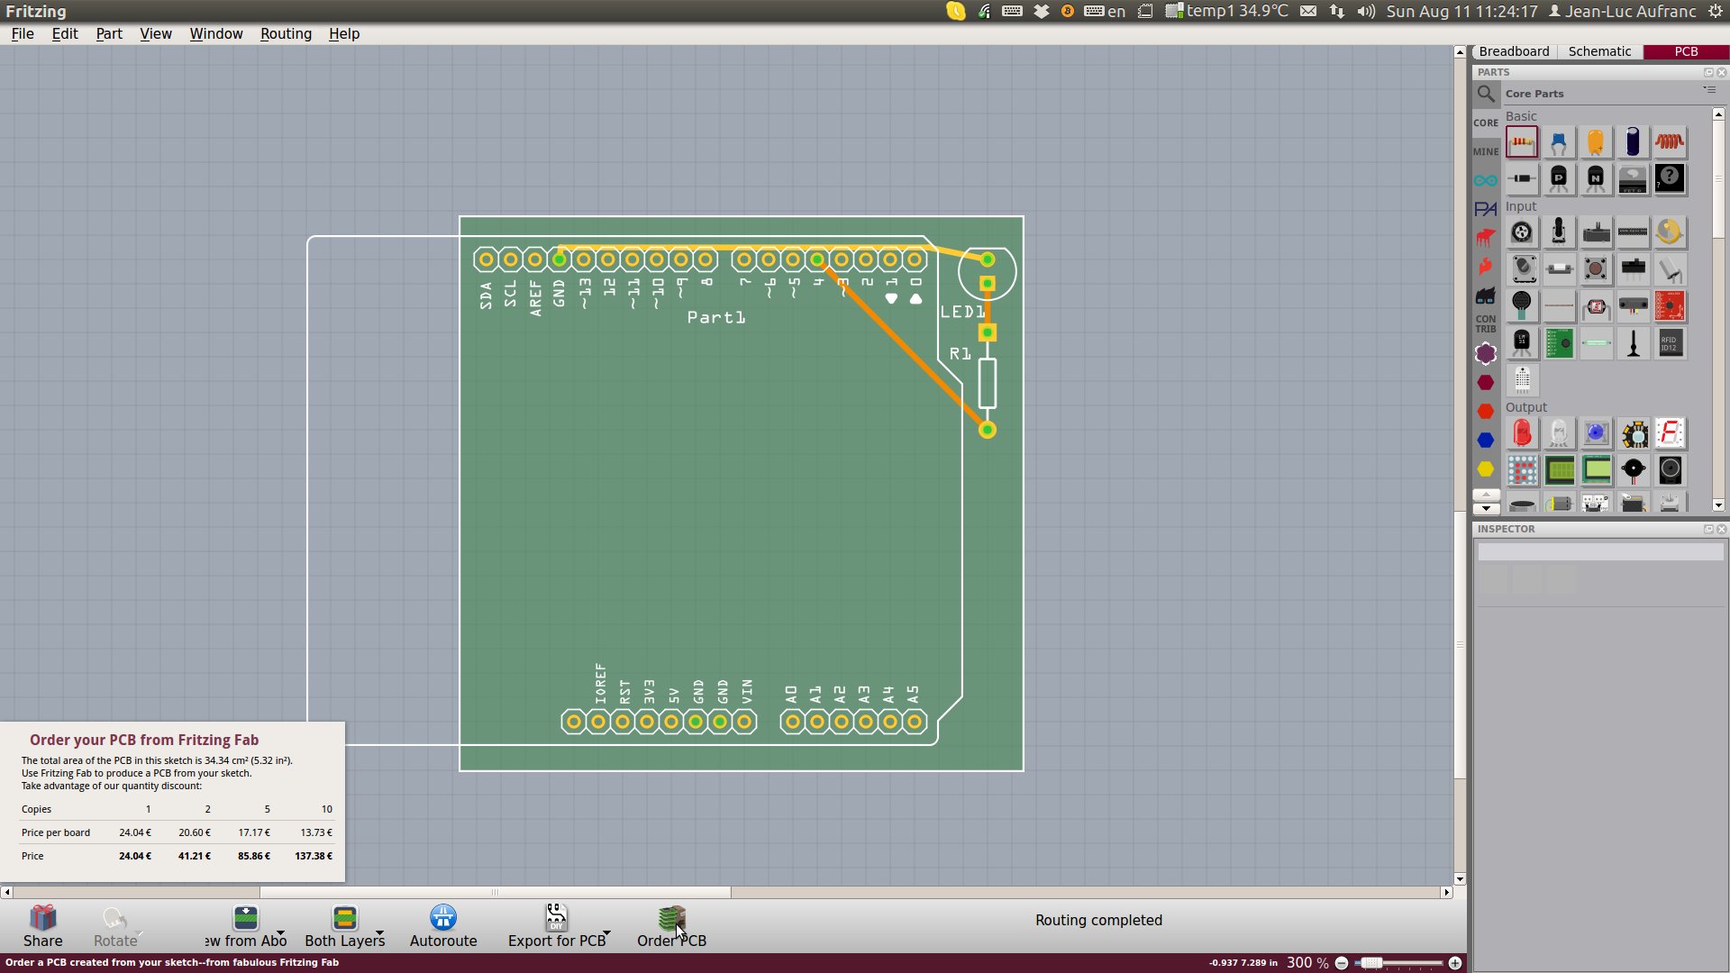
Task: Select the MINE parts bin
Action: (x=1486, y=151)
